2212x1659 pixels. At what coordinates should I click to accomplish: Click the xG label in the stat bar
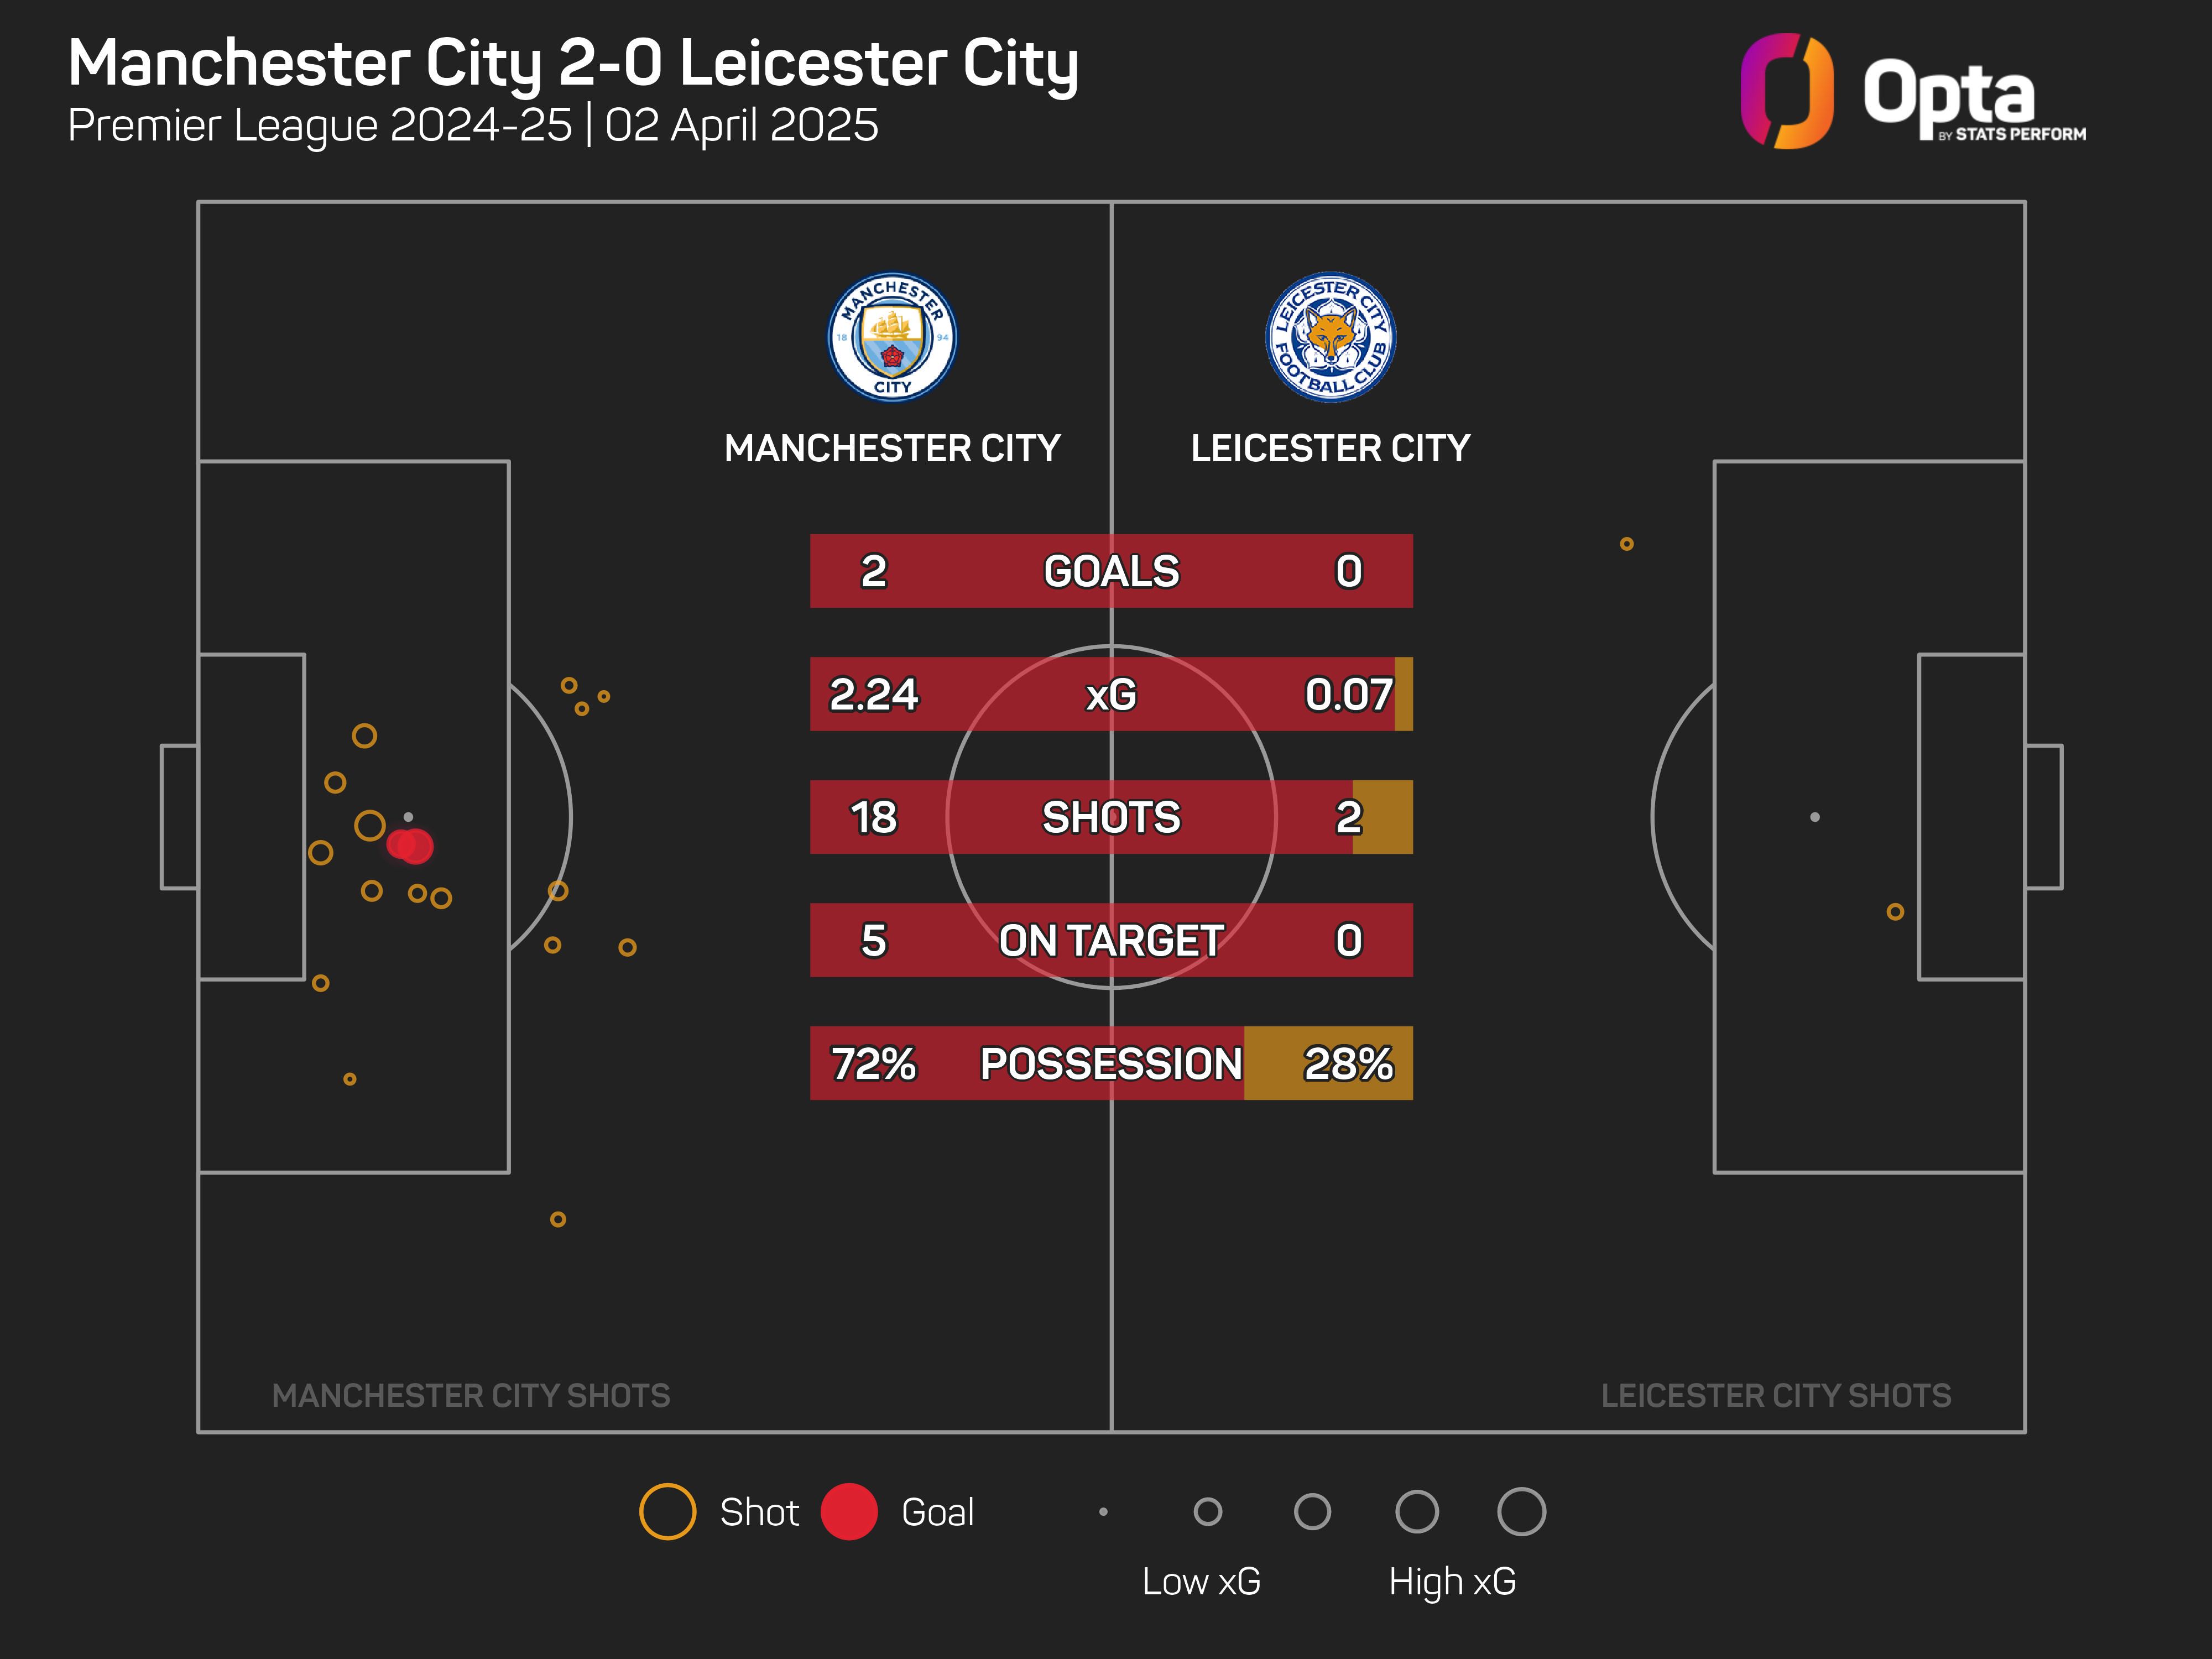[x=1111, y=695]
